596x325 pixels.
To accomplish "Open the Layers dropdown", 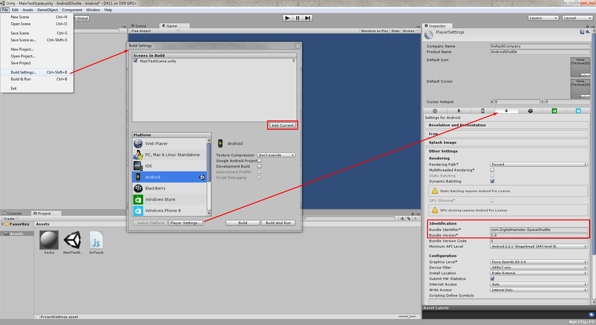I will [x=543, y=18].
